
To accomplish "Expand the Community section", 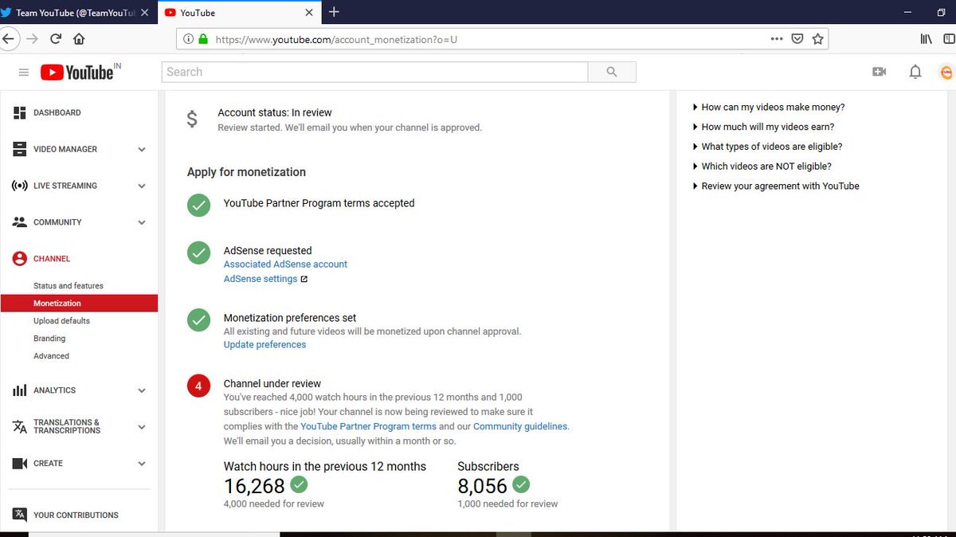I will pyautogui.click(x=142, y=223).
